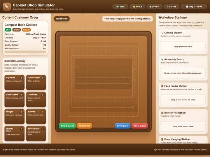The image size is (210, 157).
Task: Click the Level 1 arrow icon
Action: [150, 7]
